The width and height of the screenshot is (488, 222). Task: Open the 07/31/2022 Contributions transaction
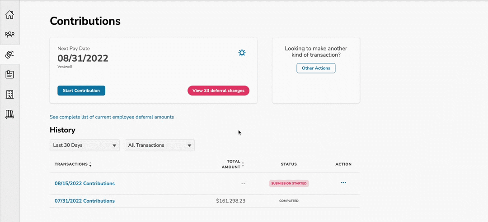coord(84,201)
